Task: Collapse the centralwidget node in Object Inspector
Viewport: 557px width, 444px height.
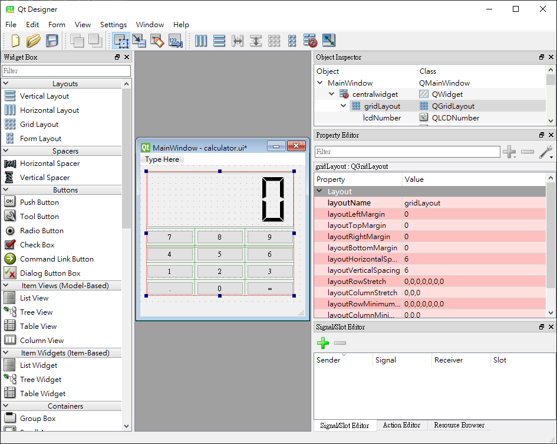Action: point(332,94)
